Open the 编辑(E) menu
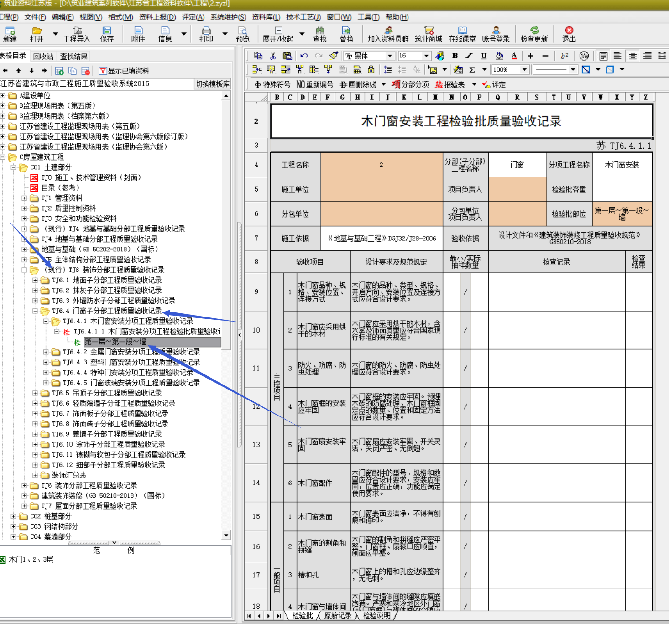669x624 pixels. coord(63,17)
